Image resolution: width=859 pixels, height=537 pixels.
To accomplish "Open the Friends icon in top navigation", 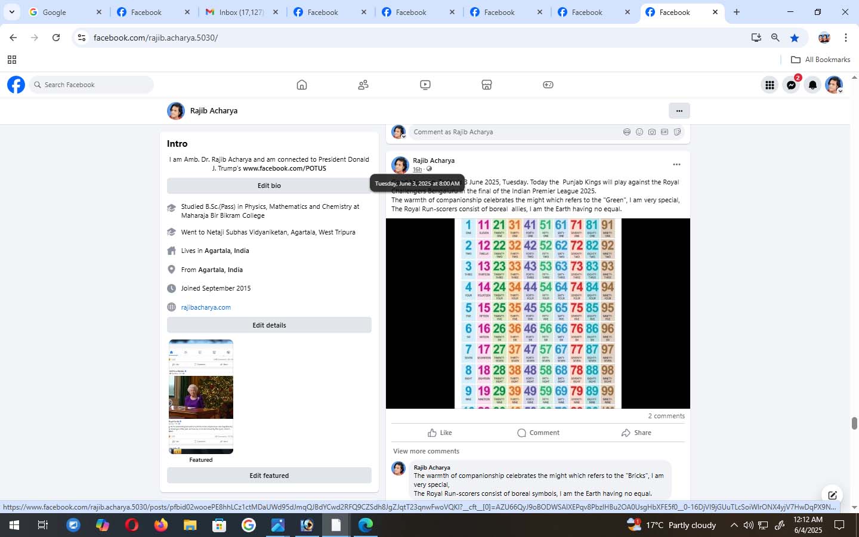I will tap(363, 85).
